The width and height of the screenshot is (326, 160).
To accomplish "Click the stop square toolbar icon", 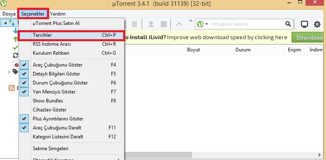I will coord(164,24).
